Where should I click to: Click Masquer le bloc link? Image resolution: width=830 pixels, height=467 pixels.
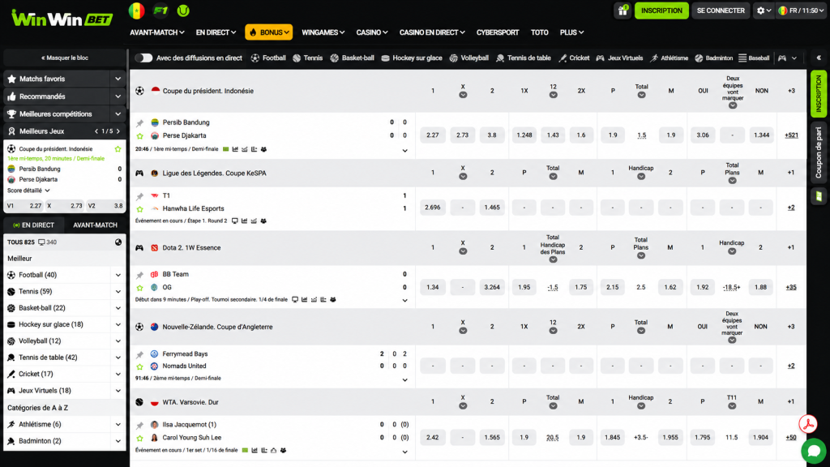point(65,58)
